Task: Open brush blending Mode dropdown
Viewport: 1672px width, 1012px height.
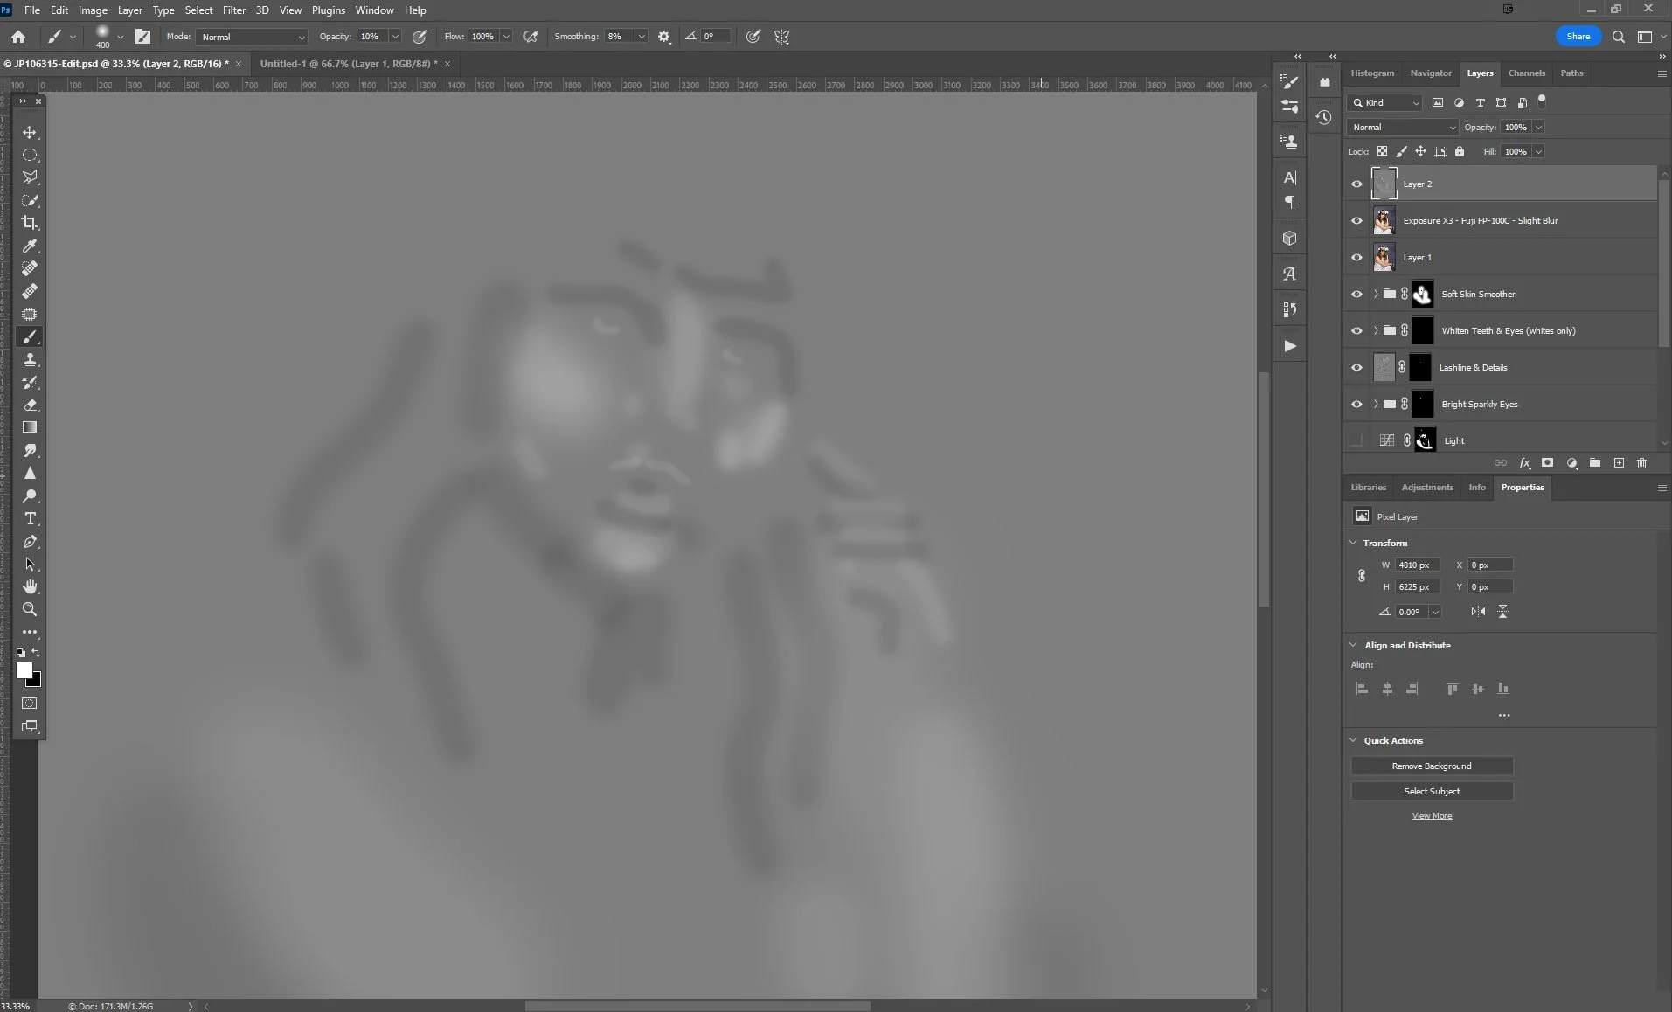Action: click(252, 37)
